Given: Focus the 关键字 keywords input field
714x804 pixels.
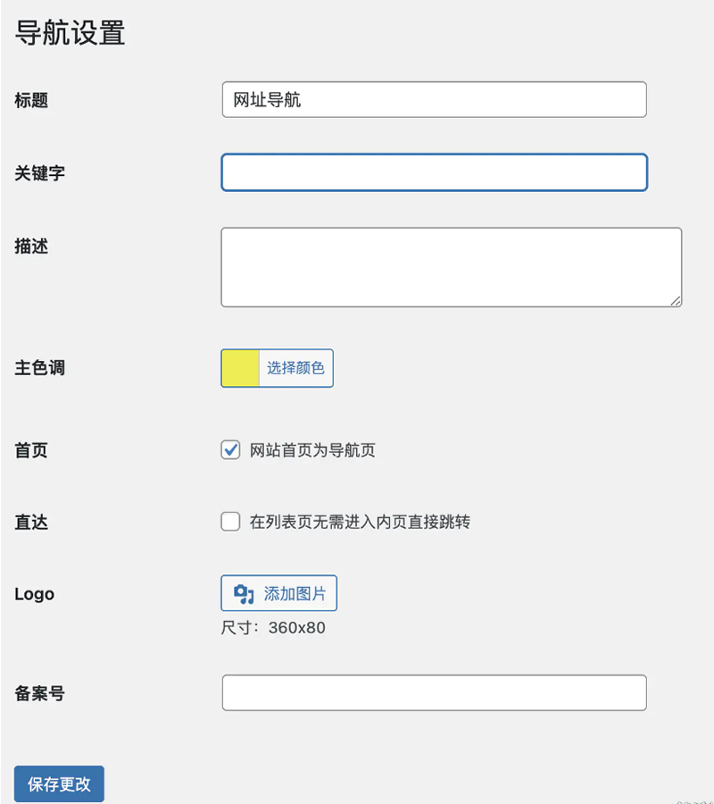Looking at the screenshot, I should pyautogui.click(x=434, y=172).
